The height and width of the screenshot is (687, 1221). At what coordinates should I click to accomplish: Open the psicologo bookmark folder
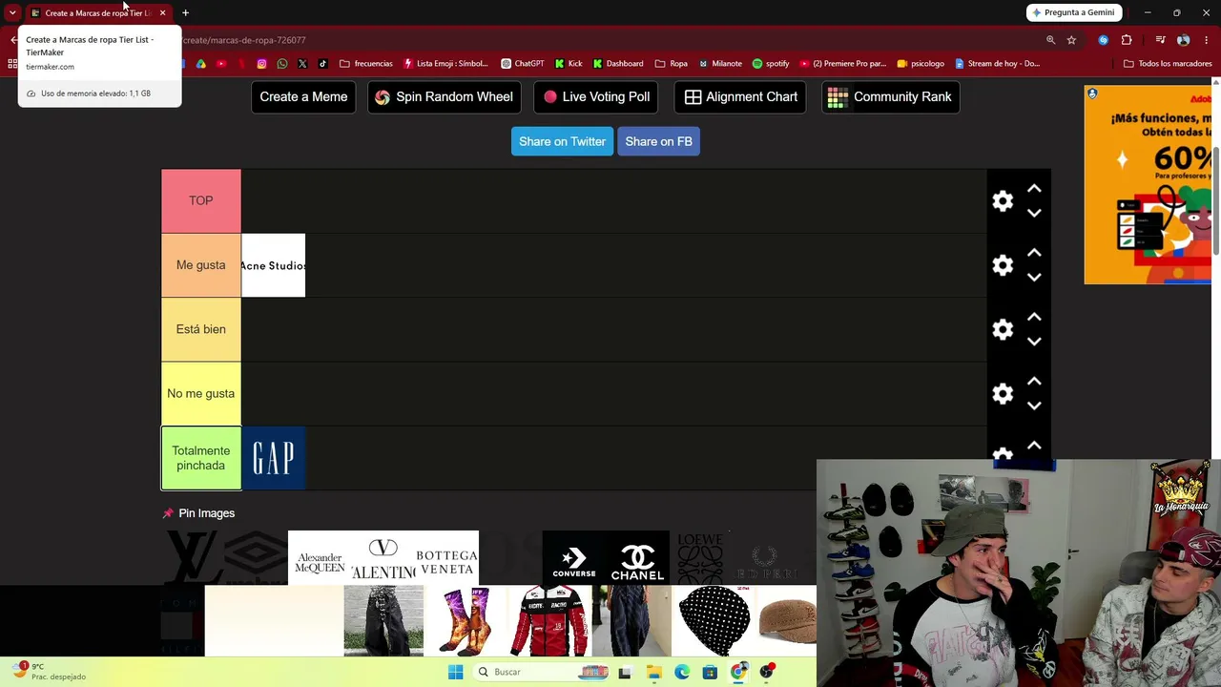(x=921, y=64)
